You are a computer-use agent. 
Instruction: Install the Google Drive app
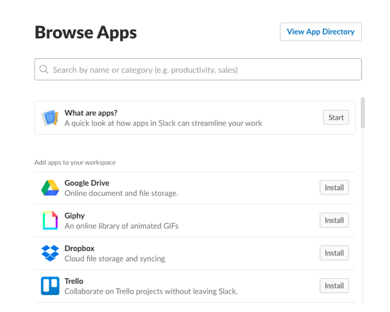coord(334,188)
